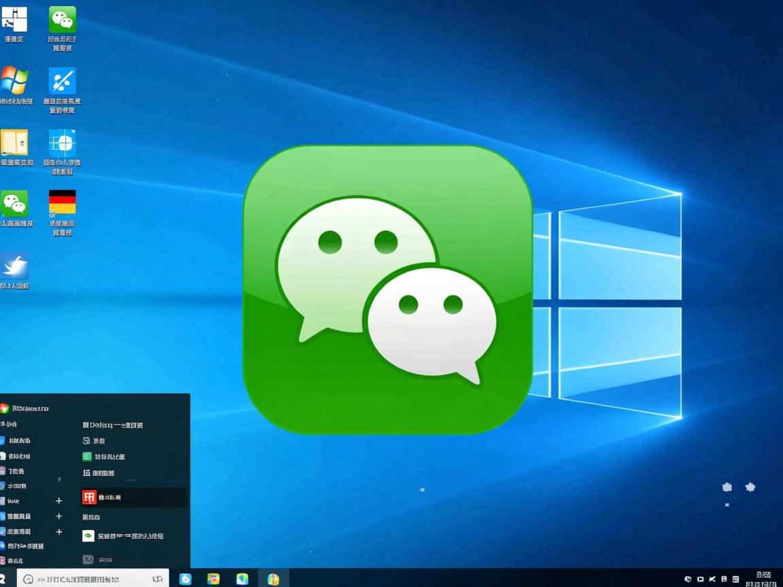Expand the bottom plus sign in Start menu
Viewport: 783px width, 587px height.
click(x=58, y=532)
